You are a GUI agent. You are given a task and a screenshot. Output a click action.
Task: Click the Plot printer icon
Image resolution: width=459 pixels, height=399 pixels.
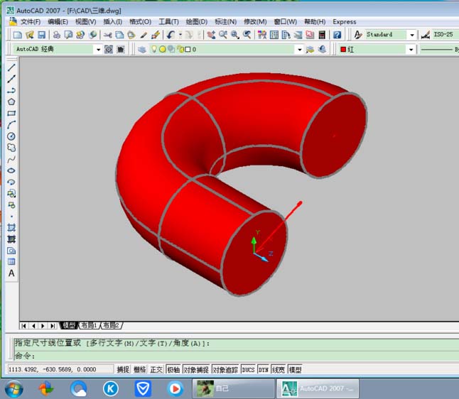[x=57, y=35]
